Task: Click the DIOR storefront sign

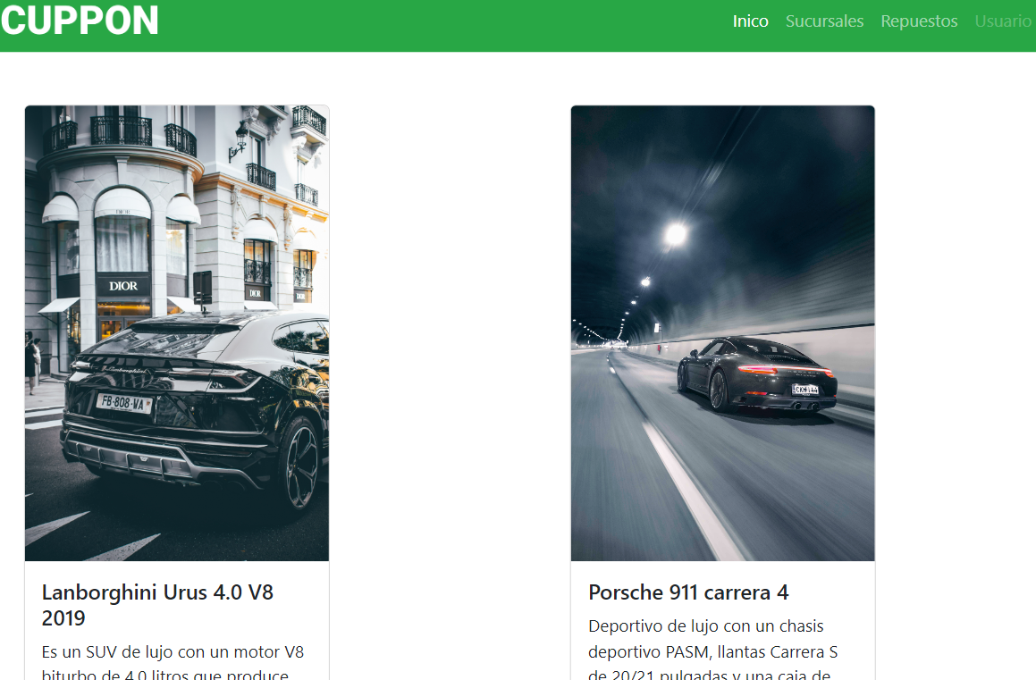Action: tap(123, 286)
